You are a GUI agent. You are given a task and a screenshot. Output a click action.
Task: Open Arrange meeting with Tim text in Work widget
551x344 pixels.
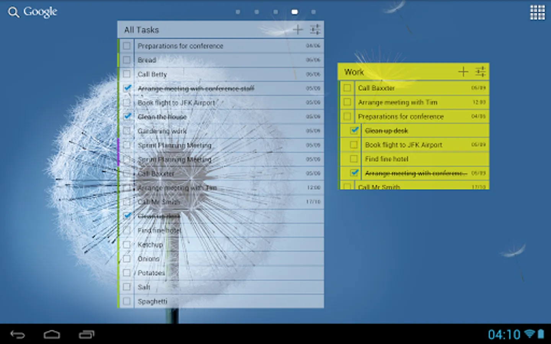pos(398,102)
